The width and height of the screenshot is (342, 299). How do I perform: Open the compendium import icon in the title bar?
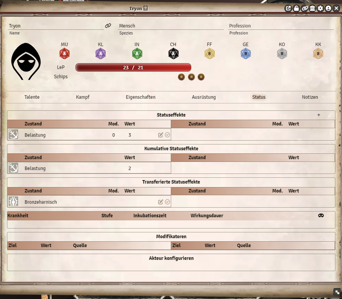[x=312, y=8]
